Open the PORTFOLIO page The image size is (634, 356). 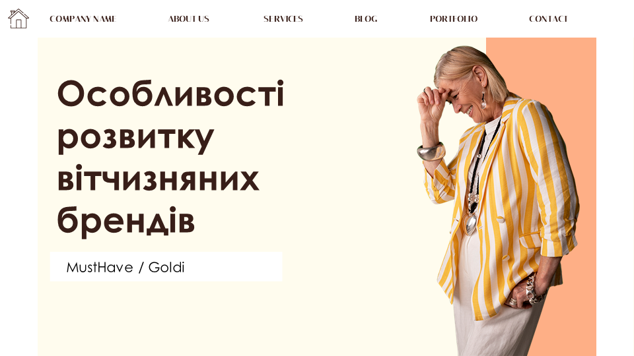(x=454, y=19)
